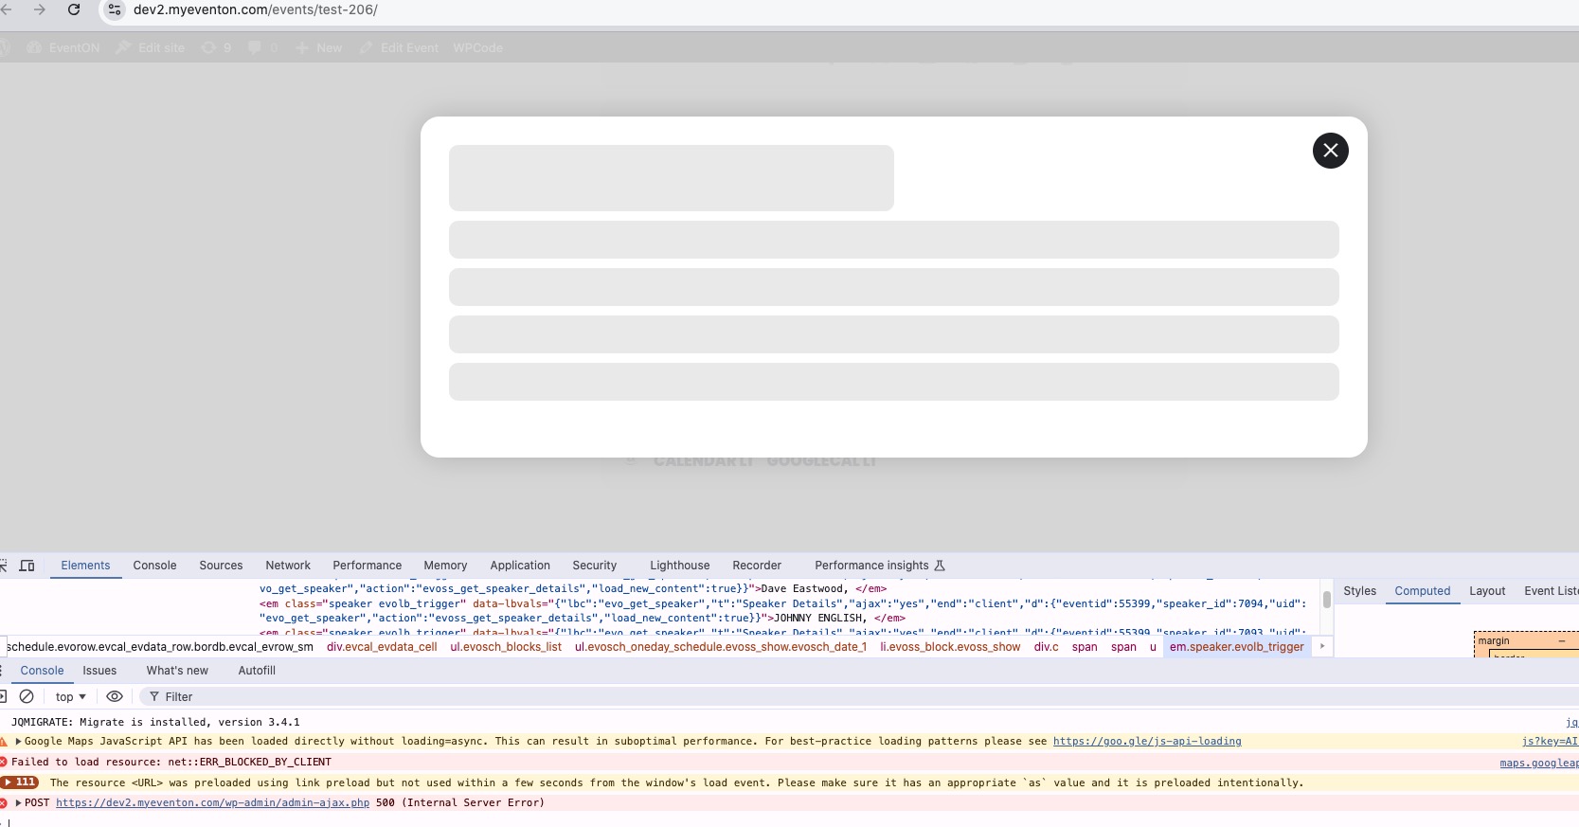Go back with the browser back arrow
1579x827 pixels.
coord(6,9)
